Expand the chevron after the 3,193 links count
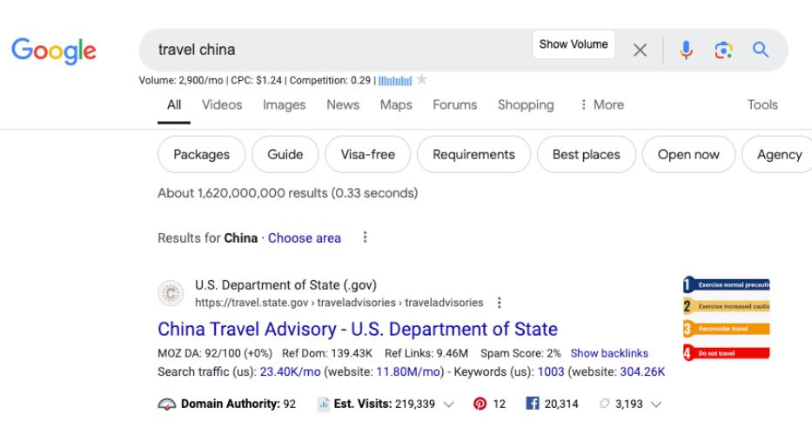 656,404
